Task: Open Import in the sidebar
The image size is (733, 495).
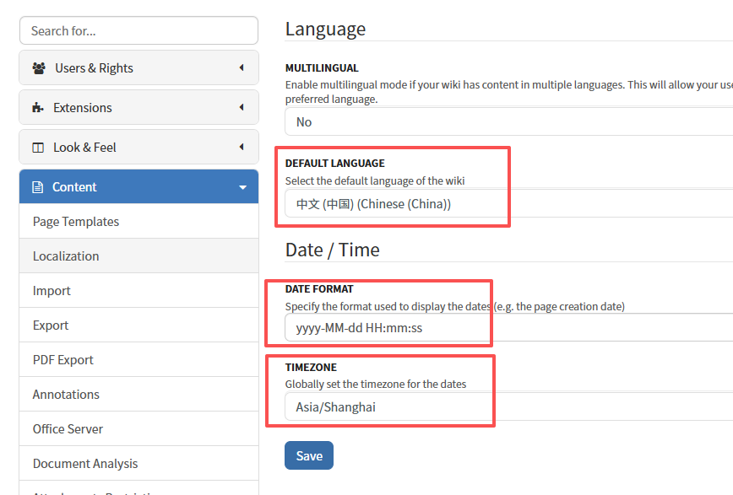Action: click(x=138, y=290)
